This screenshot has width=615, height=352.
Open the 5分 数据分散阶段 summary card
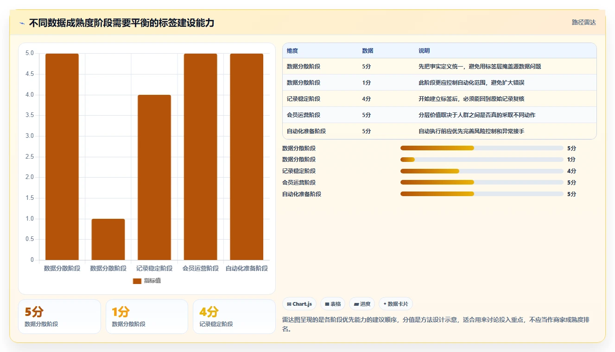(59, 316)
